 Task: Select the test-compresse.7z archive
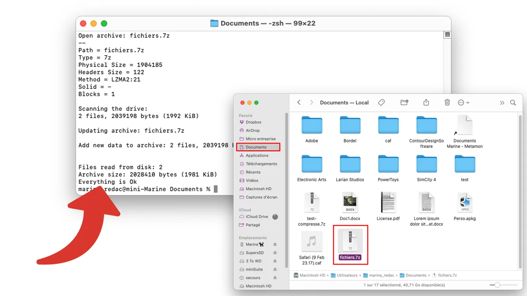tap(312, 209)
